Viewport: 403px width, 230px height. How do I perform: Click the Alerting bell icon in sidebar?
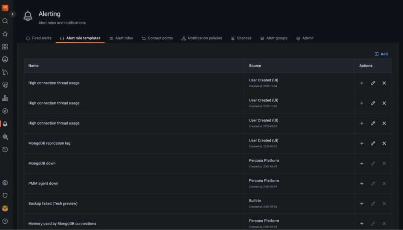(x=5, y=124)
